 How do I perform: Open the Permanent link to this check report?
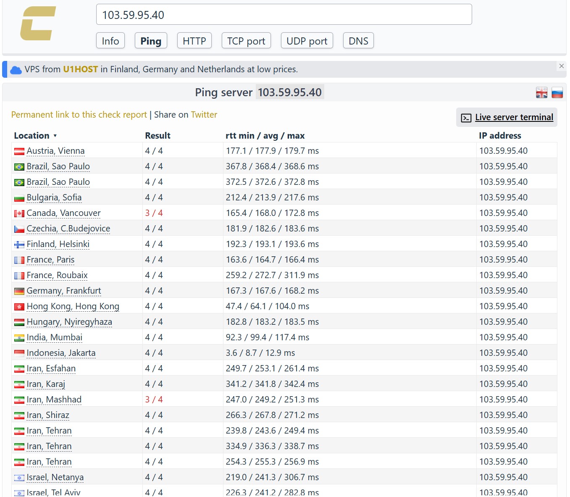(79, 115)
